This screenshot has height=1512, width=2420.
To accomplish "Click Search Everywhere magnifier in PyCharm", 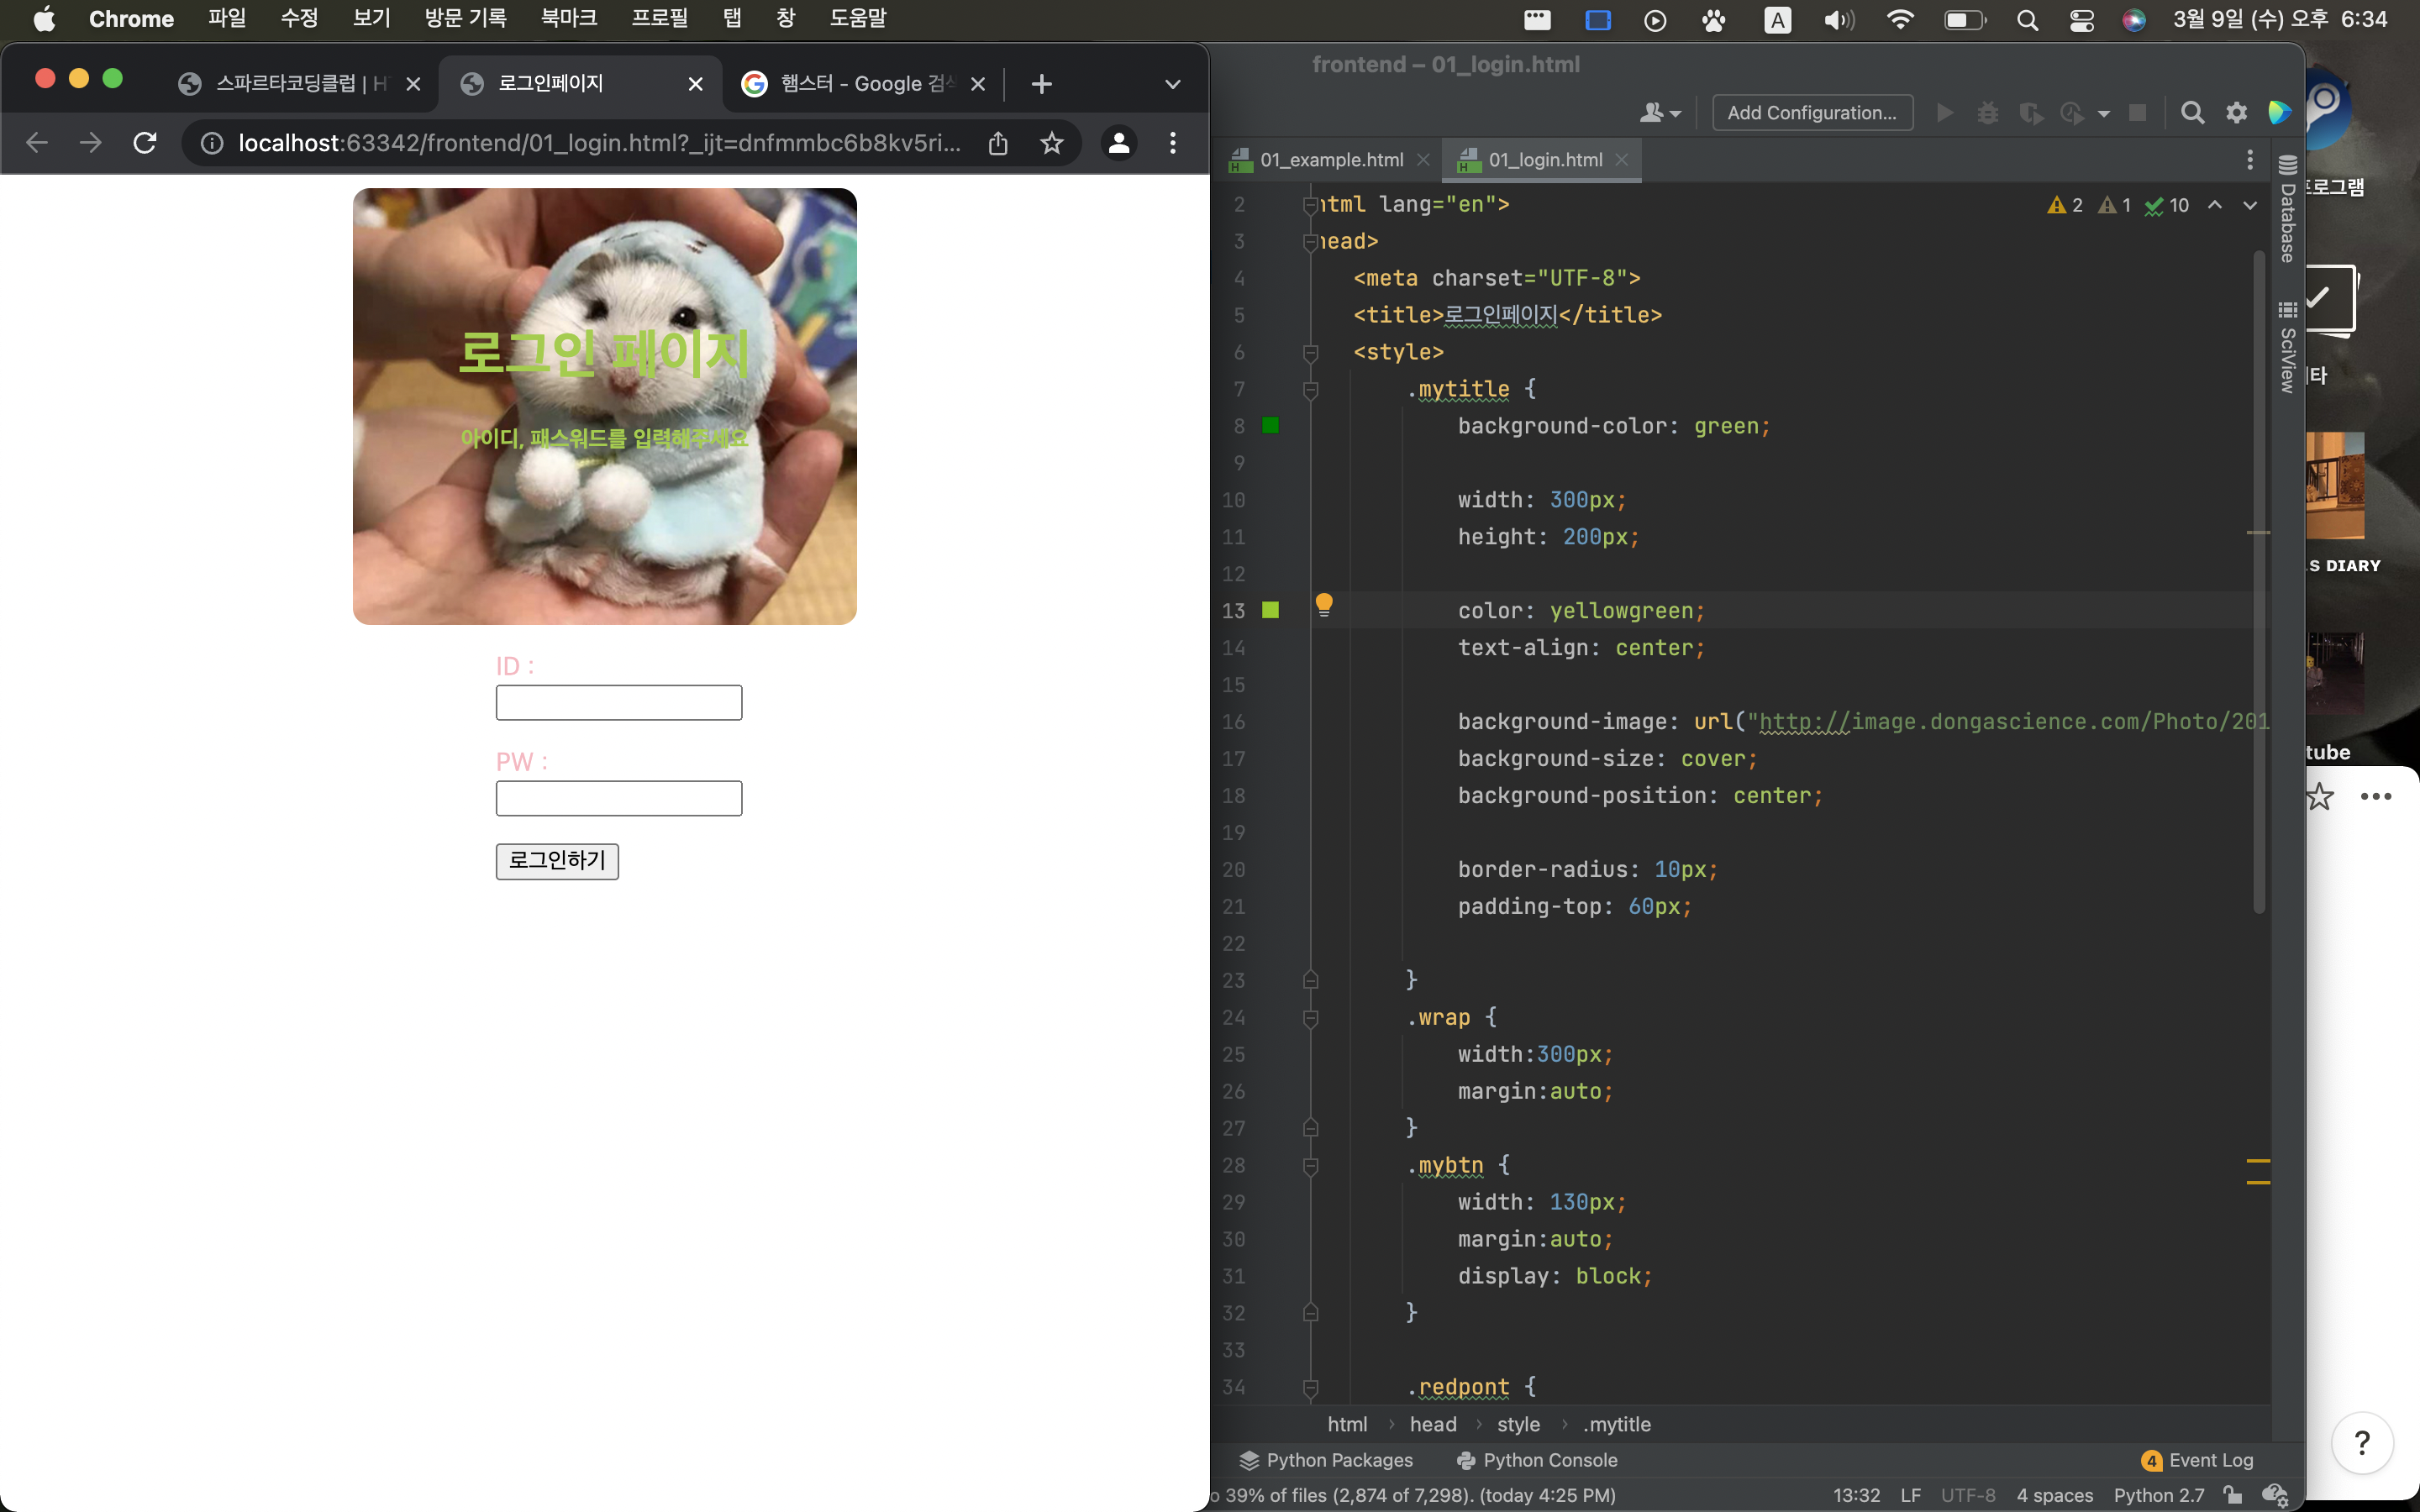I will click(x=2192, y=113).
